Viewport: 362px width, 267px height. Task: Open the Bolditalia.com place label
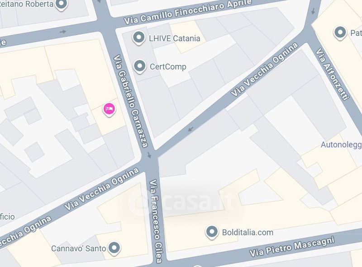pos(248,232)
